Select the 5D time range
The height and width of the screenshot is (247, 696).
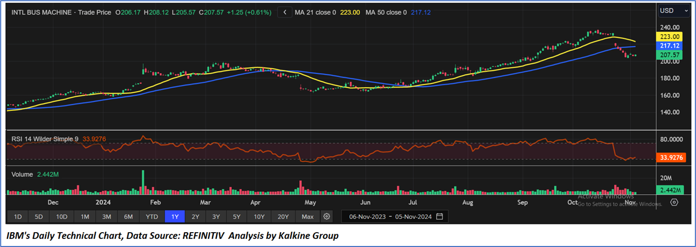click(x=39, y=217)
